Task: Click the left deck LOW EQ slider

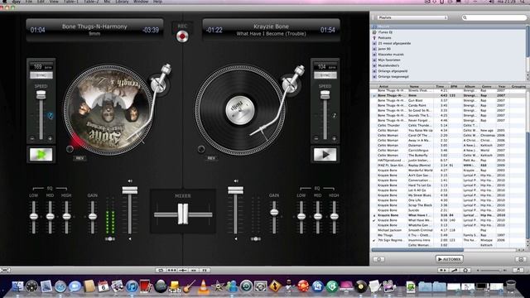Action: 33,216
